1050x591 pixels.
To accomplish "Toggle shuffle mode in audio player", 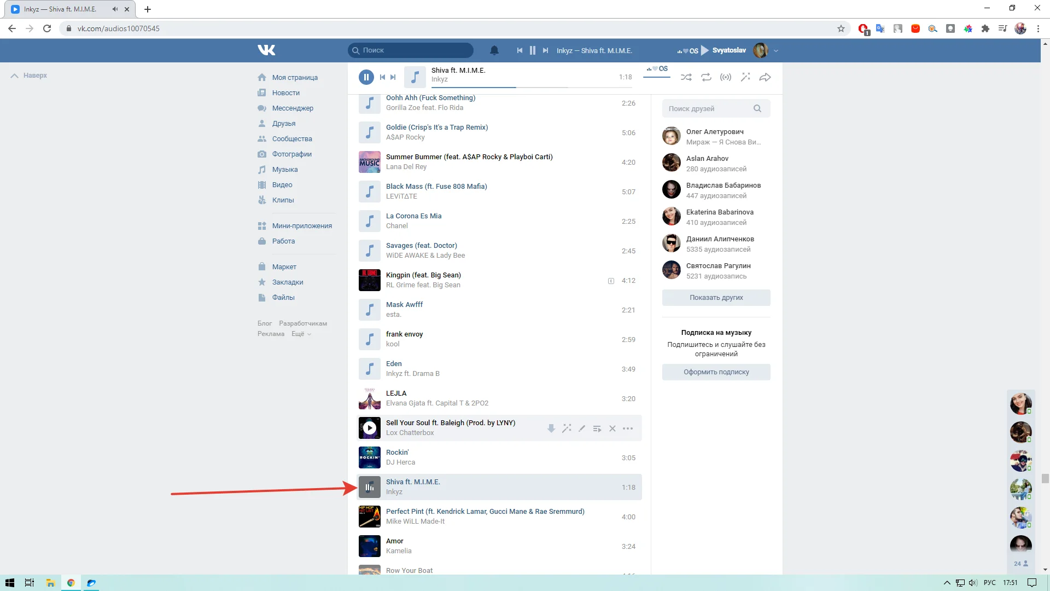I will 686,77.
